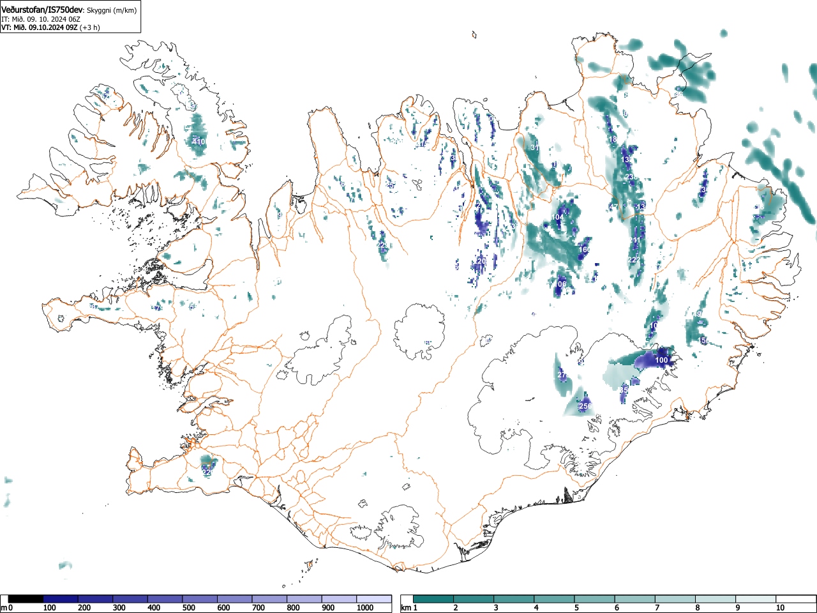Click the '160' visibility value on the map
This screenshot has height=613, width=817.
[584, 250]
